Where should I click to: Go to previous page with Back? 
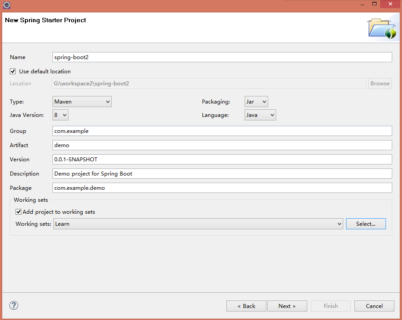click(246, 306)
